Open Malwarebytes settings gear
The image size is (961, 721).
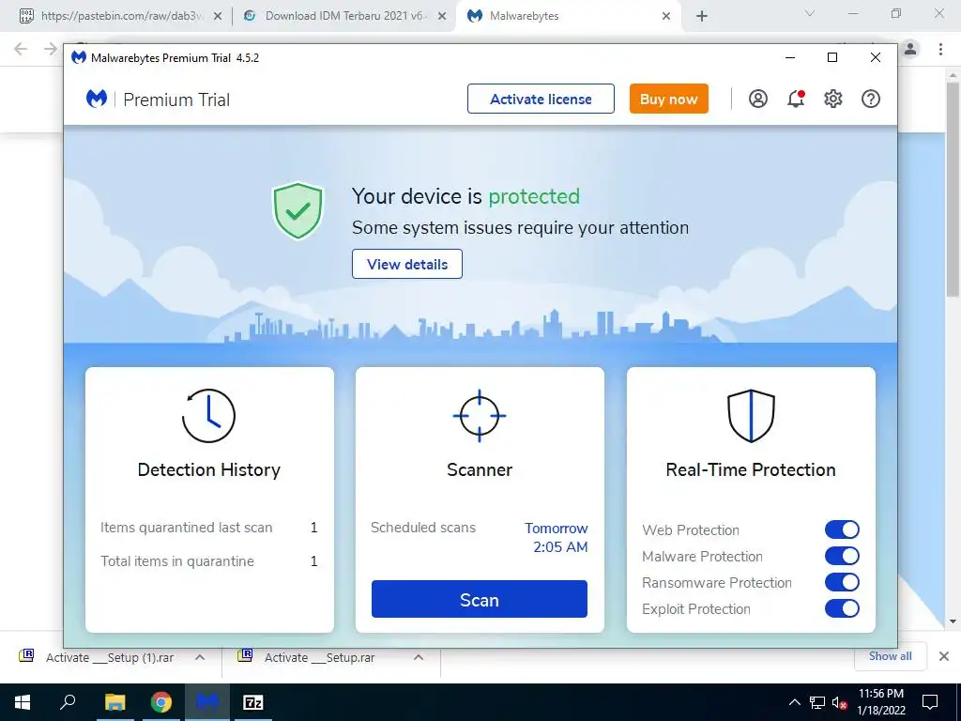833,99
